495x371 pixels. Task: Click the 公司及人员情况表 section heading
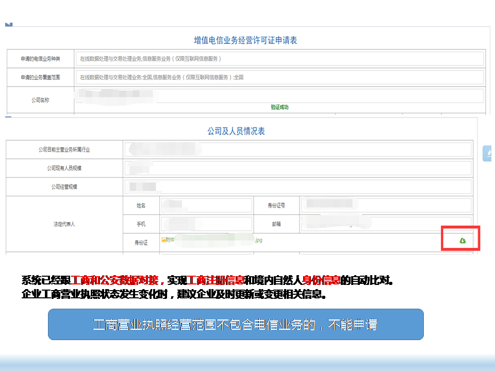coord(236,131)
